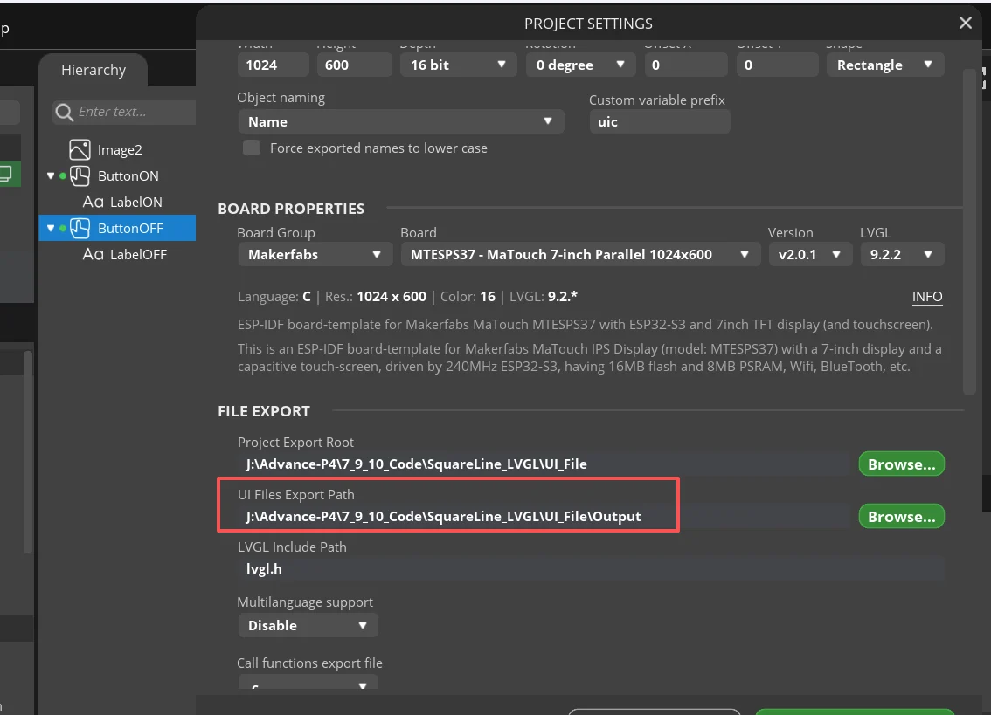Enable Force exported names to lower case
Screen dimensions: 991x715
click(252, 148)
